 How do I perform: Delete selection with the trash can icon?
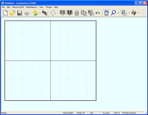pyautogui.click(x=76, y=13)
